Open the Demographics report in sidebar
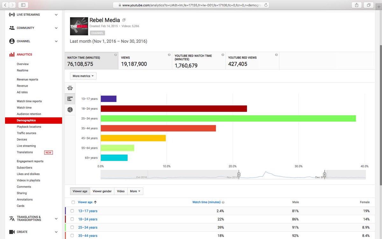Screen dimensions: 382x239 point(33,120)
